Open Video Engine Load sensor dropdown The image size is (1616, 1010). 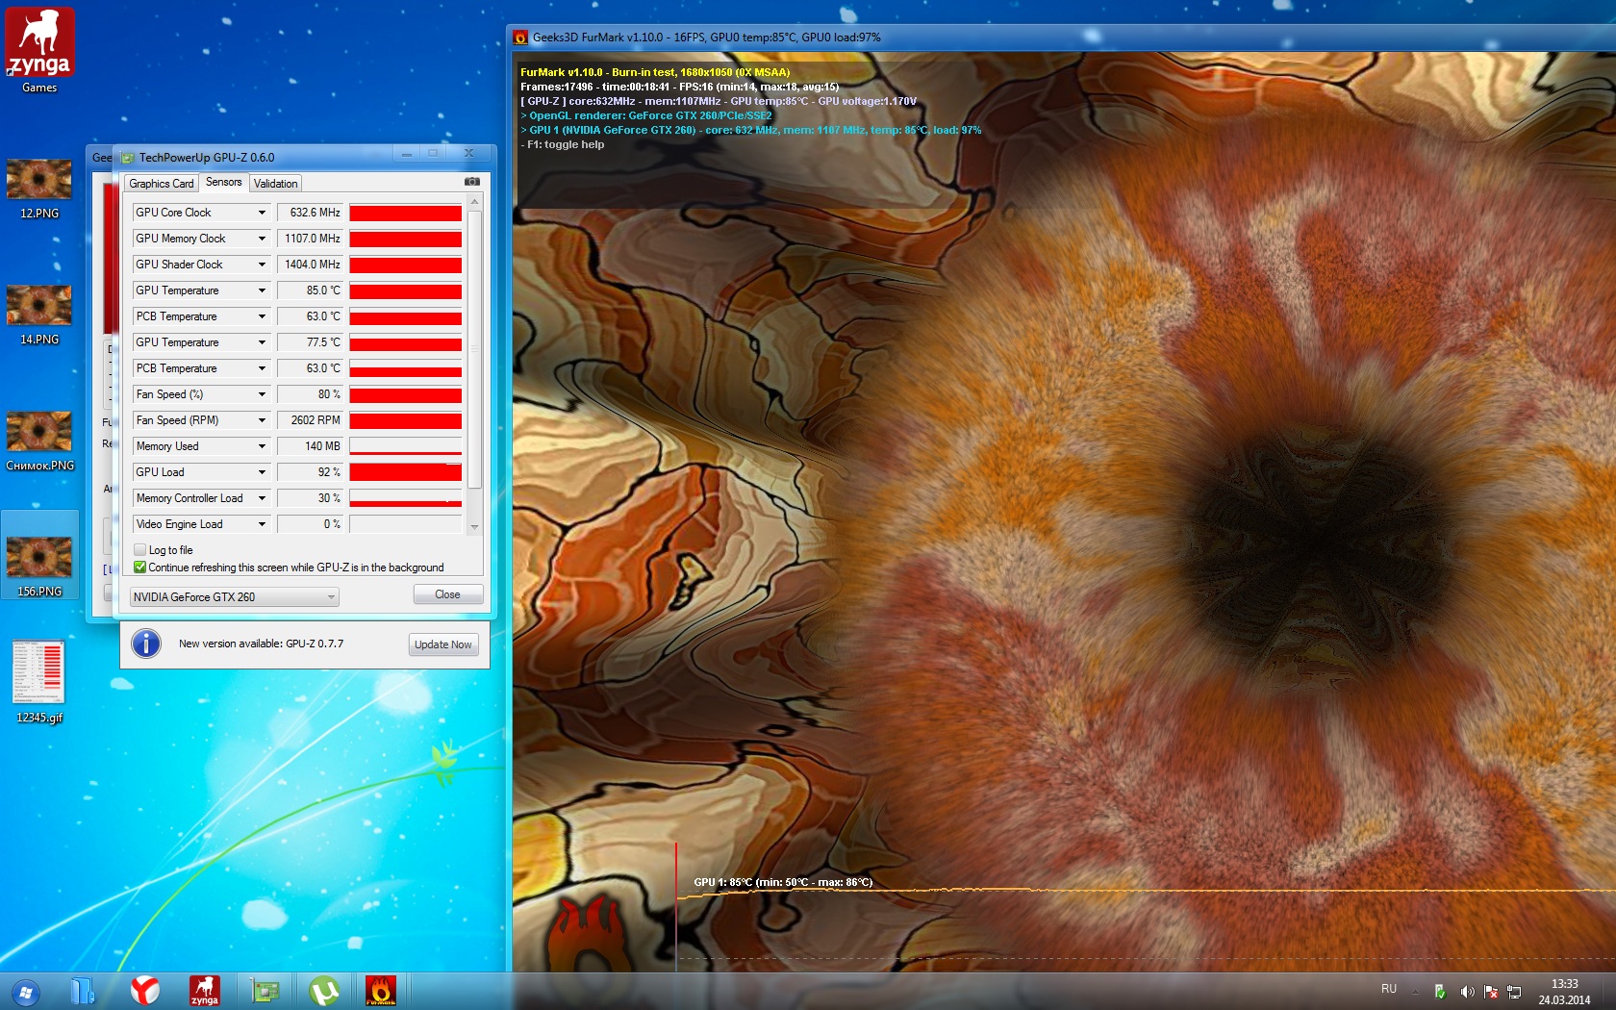[x=201, y=524]
